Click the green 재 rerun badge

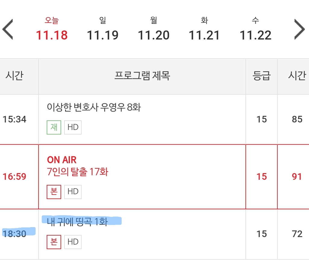tap(54, 127)
